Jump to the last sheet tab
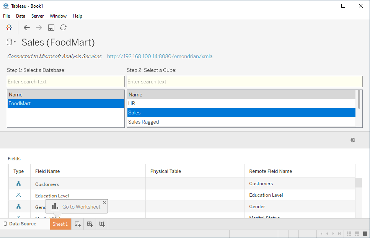 point(339,233)
